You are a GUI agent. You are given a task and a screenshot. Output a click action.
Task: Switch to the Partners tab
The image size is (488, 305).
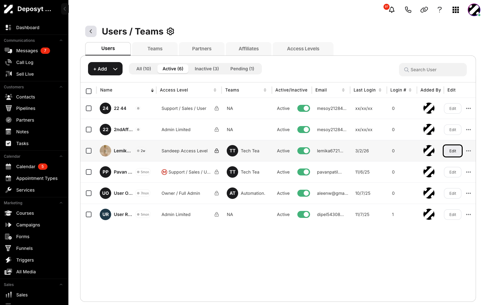202,49
